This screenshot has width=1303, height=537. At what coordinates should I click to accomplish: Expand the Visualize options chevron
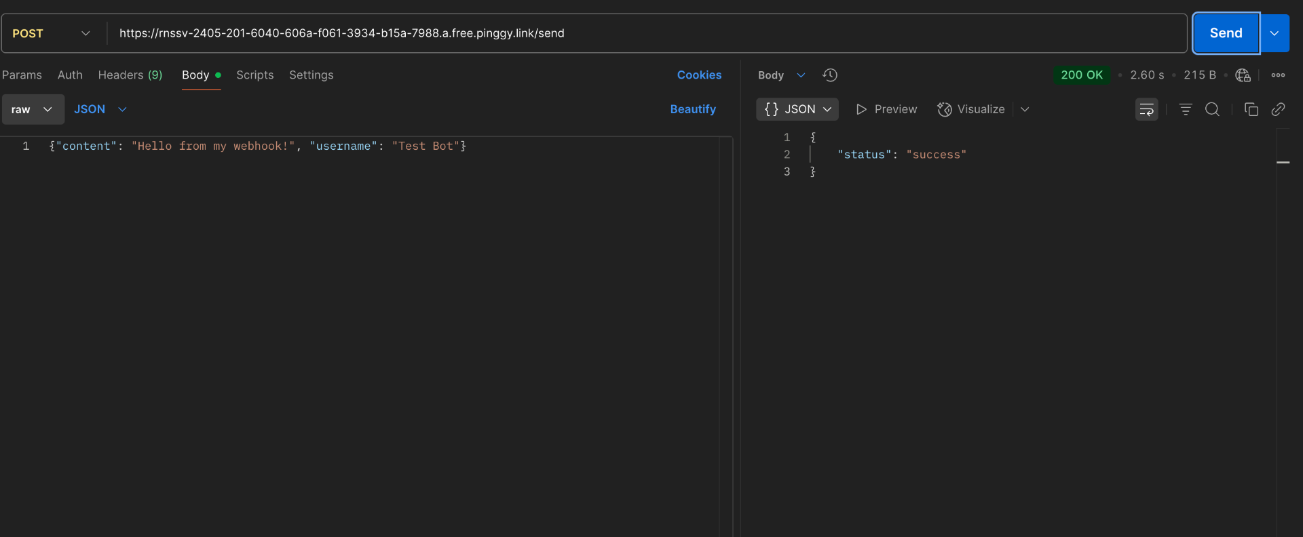point(1025,109)
